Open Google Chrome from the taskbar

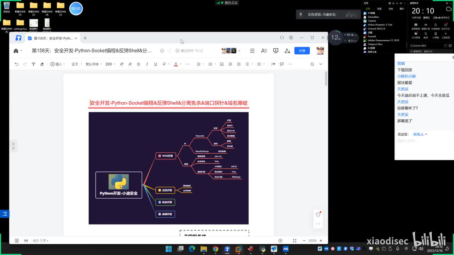tap(215, 249)
